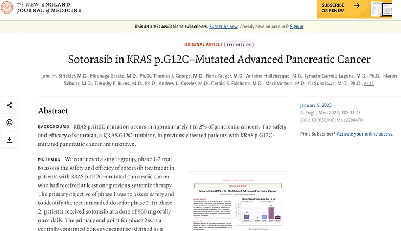Screen dimensions: 401x231
Task: Open the share icon in sidebar
Action: 9,105
